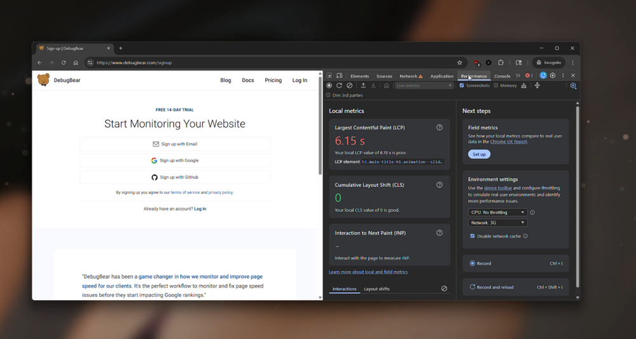
Task: Click CPU throttling info icon
Action: pos(532,212)
